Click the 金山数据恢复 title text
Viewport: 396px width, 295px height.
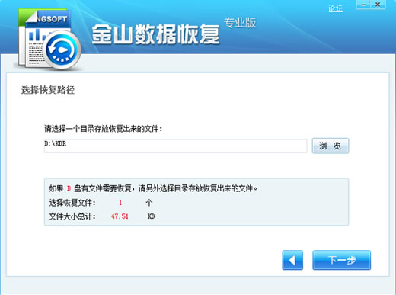(155, 34)
